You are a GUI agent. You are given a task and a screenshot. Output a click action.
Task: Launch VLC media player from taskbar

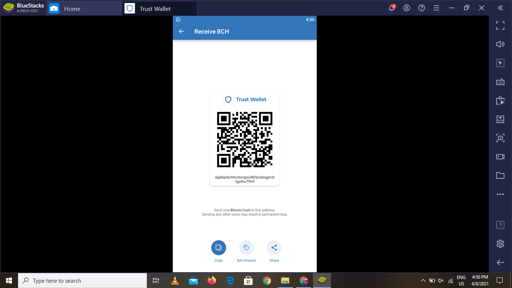point(175,280)
